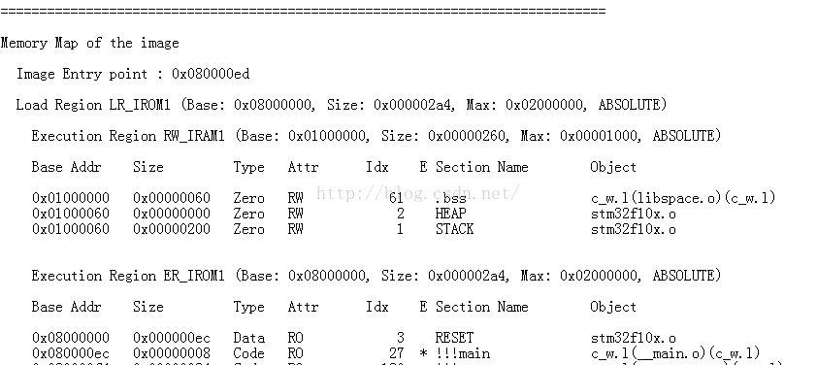Screen dimensions: 817x365
Task: Select base address 0x080000ec in the !!!main row
Action: click(x=71, y=353)
